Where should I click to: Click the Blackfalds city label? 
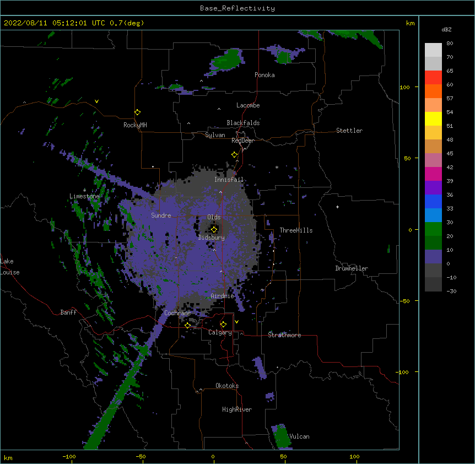pyautogui.click(x=243, y=123)
